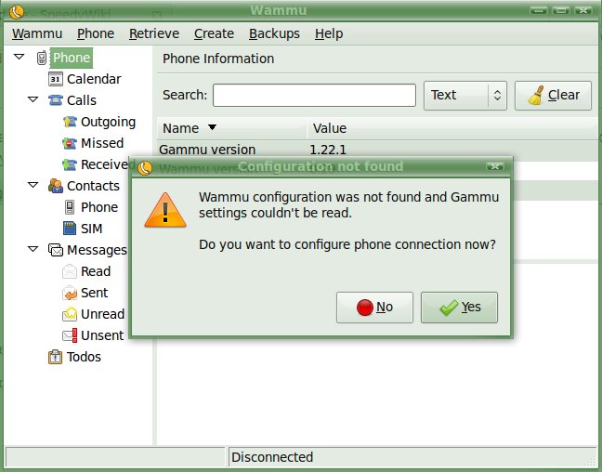Click the Gammu version row name
602x472 pixels.
click(x=207, y=150)
